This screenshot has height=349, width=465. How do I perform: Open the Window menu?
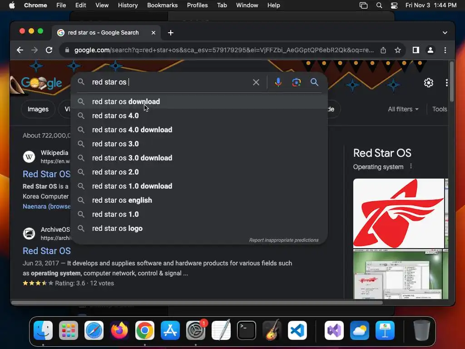point(247,5)
